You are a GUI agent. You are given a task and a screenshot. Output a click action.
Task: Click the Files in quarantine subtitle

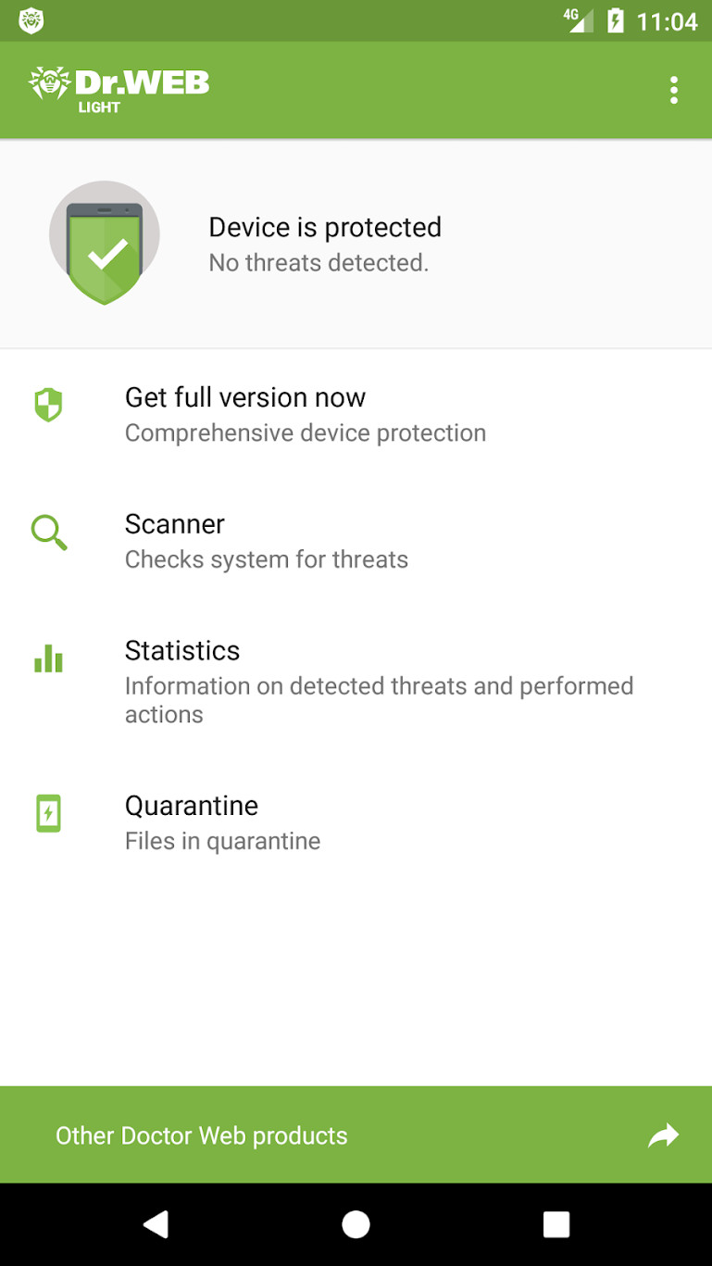tap(223, 841)
